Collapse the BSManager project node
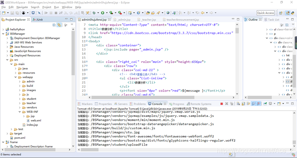Image resolution: width=297 pixels, height=158 pixels. pos(3,34)
